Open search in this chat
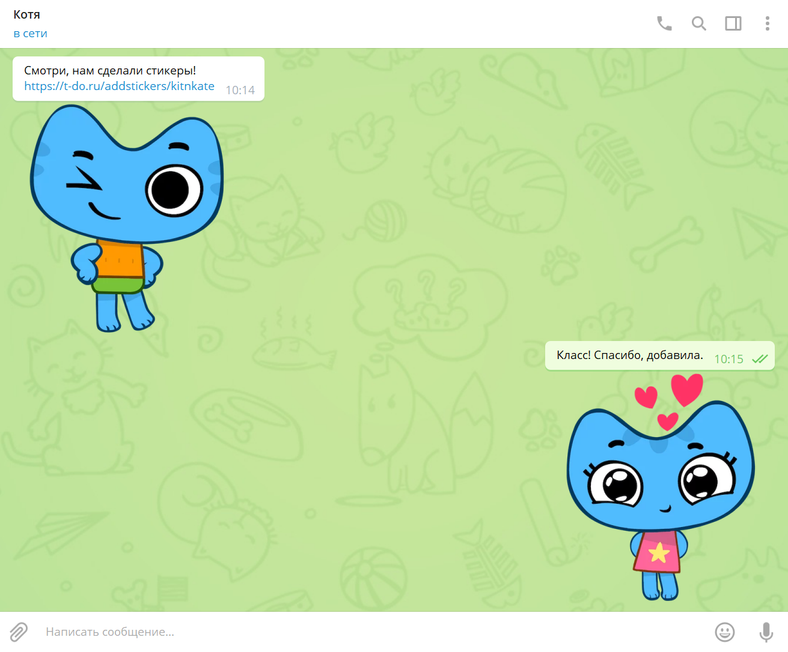This screenshot has height=652, width=788. (698, 23)
